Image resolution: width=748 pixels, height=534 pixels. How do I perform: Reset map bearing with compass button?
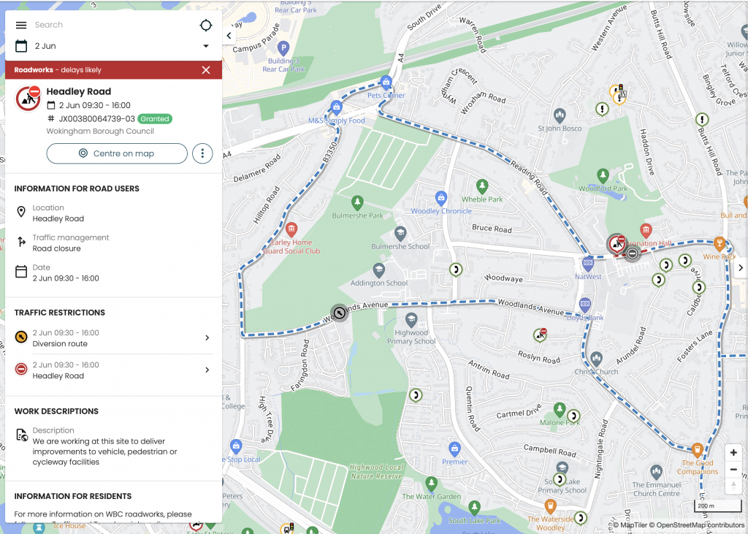tap(733, 486)
